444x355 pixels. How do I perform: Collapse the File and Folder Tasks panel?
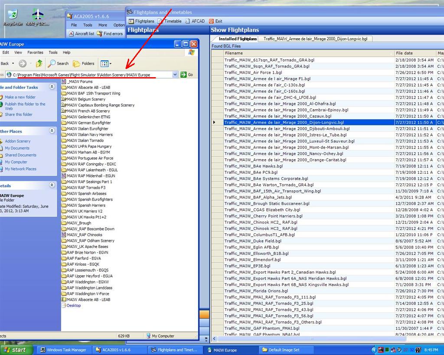click(x=52, y=87)
